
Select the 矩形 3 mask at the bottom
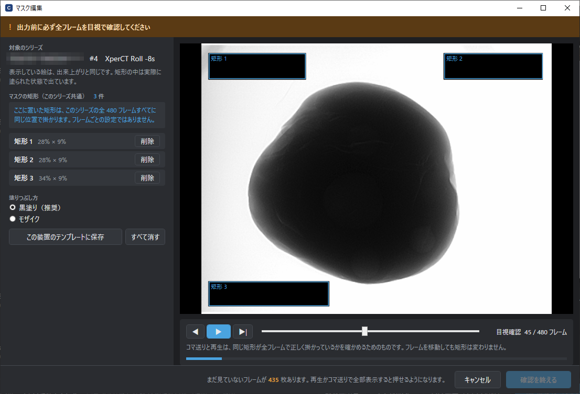(268, 294)
